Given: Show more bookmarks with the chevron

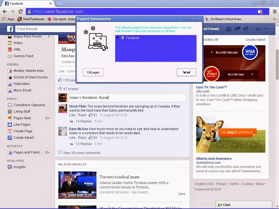Looking at the screenshot, I should tap(275, 19).
